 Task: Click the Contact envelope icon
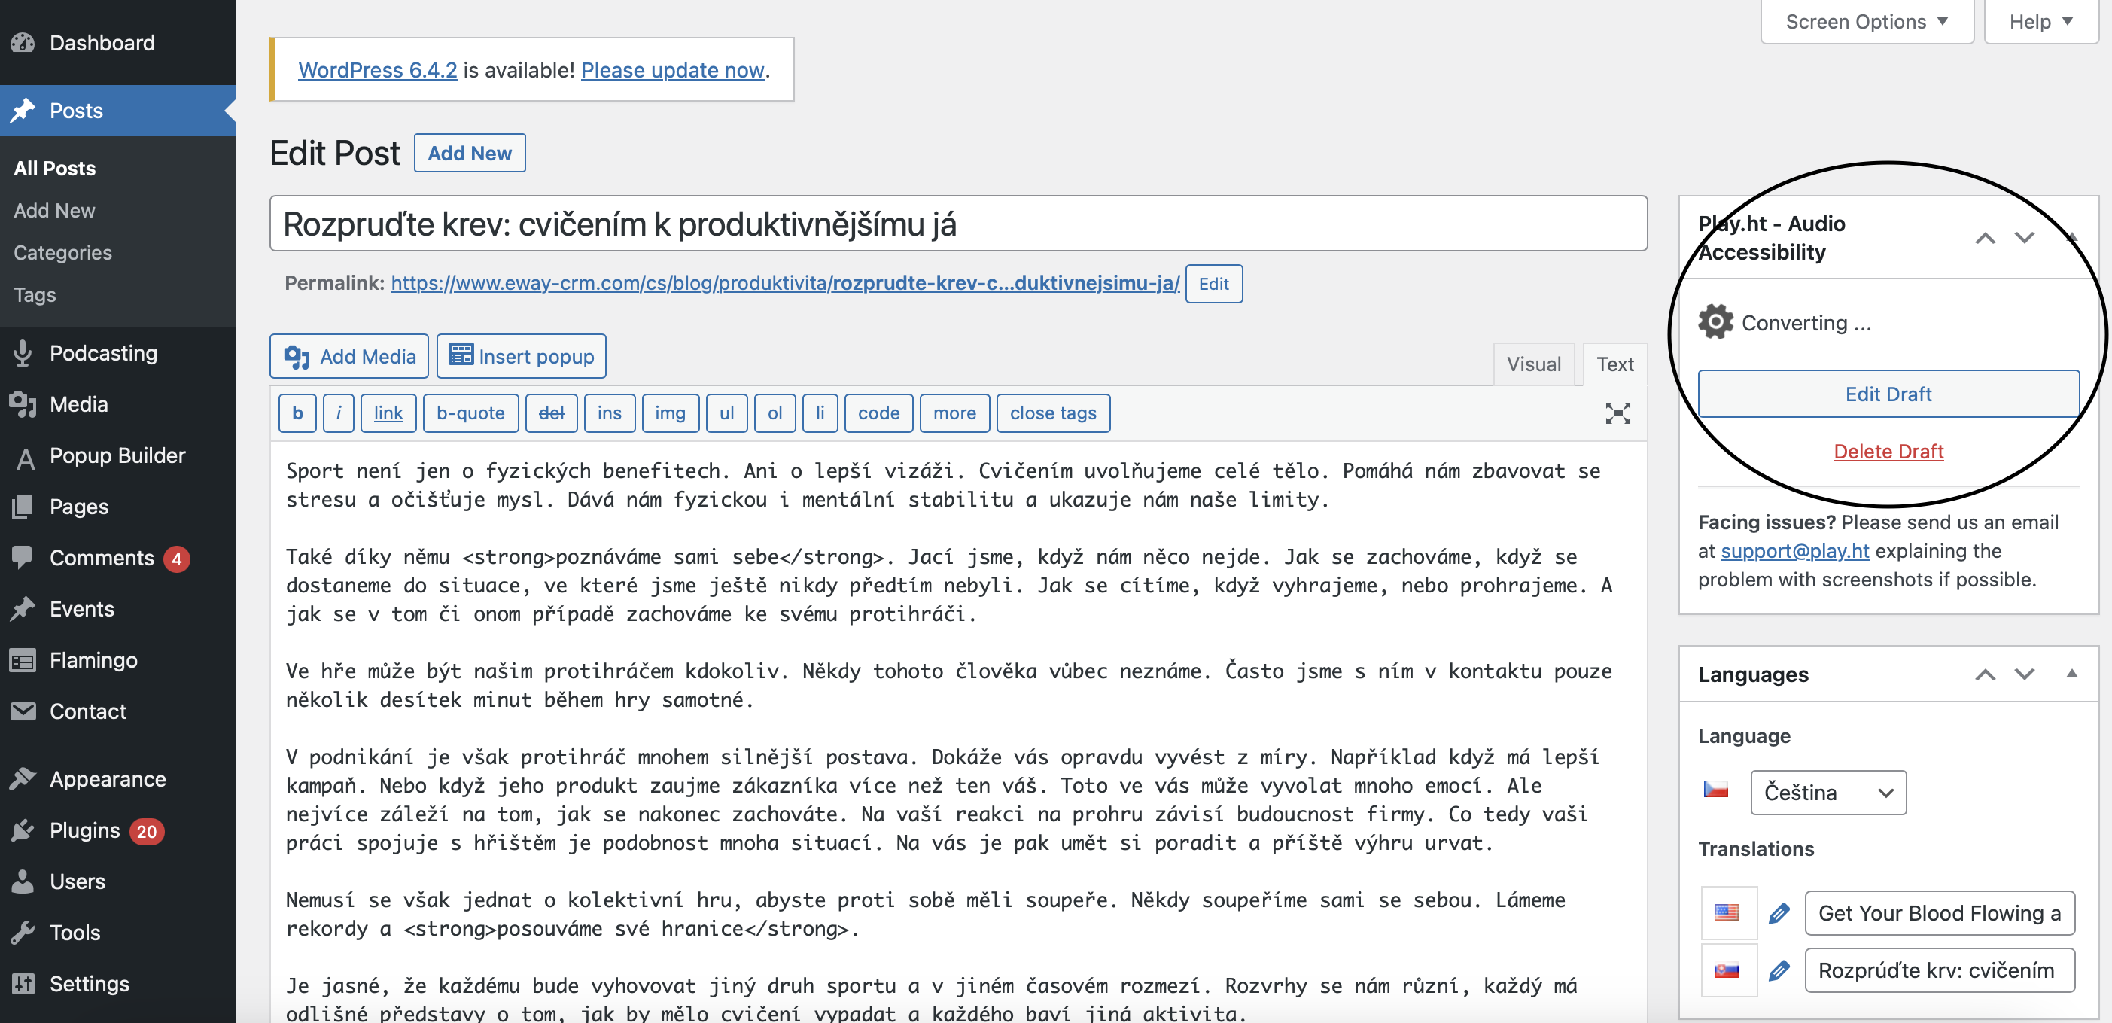(23, 711)
